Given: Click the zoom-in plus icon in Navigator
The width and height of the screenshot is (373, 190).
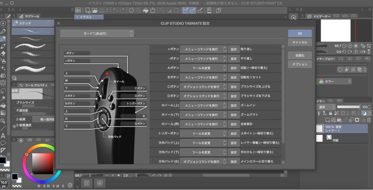Looking at the screenshot, I should pos(350,46).
